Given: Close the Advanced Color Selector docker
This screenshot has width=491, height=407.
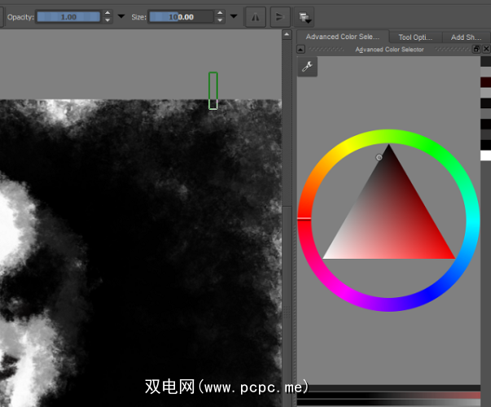Looking at the screenshot, I should point(485,50).
